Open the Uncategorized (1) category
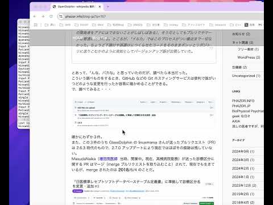Viewport: 273px width, 205px height. pyautogui.click(x=246, y=76)
